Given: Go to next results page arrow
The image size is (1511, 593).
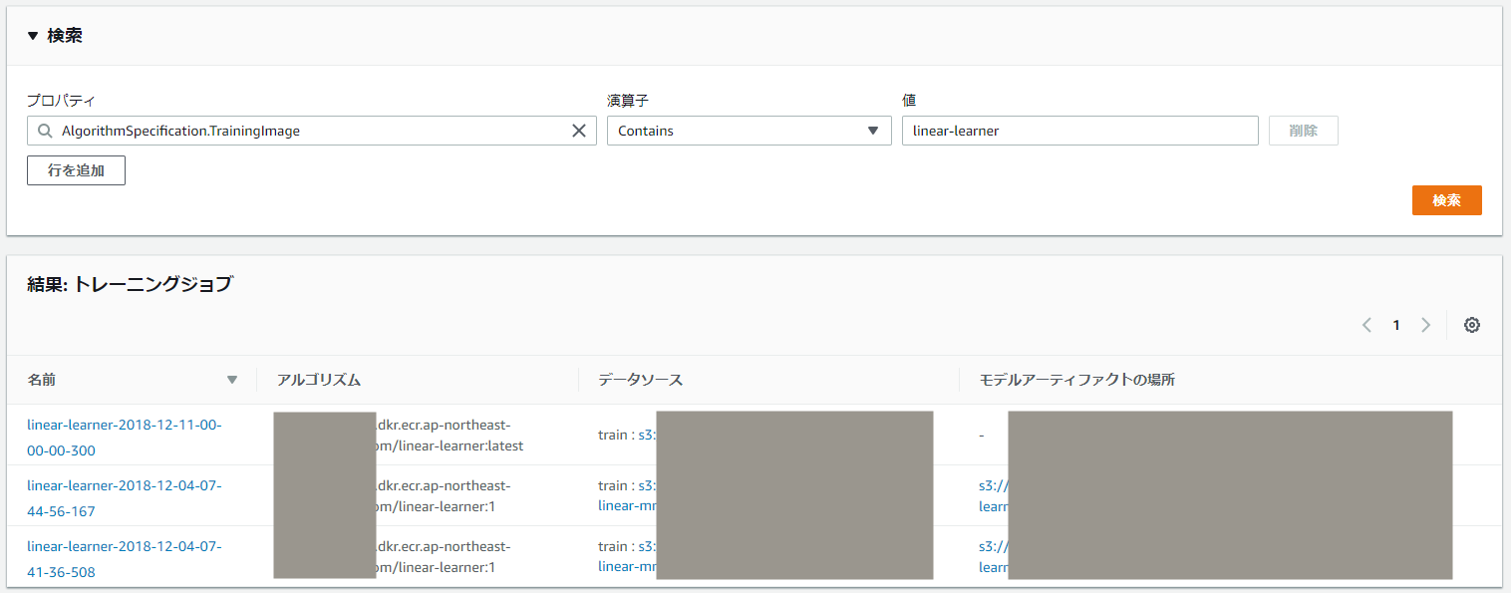Looking at the screenshot, I should (1425, 325).
